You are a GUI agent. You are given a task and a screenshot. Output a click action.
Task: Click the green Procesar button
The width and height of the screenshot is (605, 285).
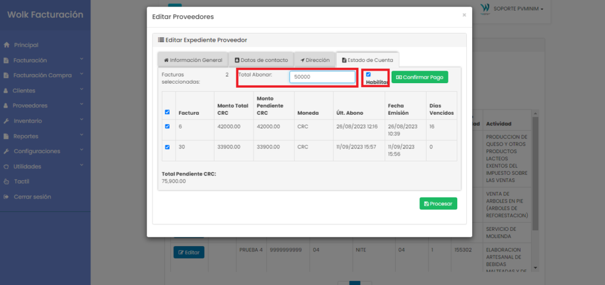pos(438,204)
